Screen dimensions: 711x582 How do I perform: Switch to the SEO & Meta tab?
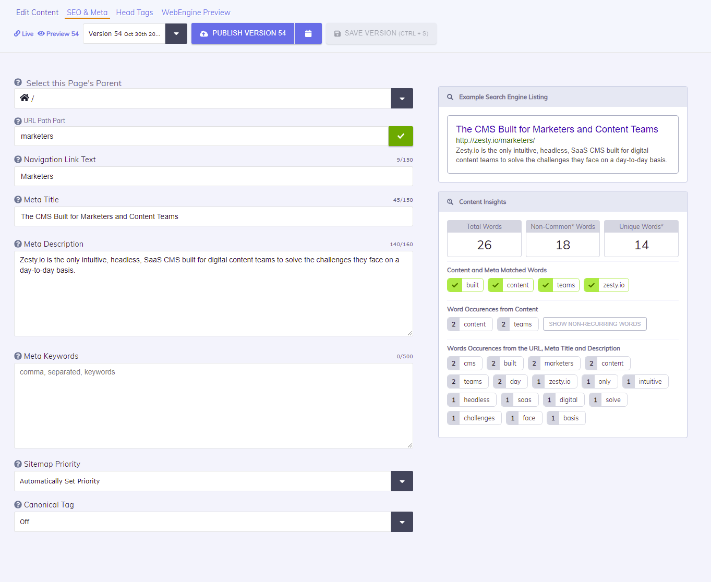87,13
